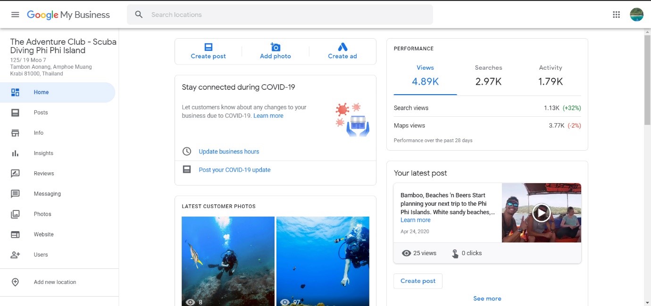
Task: Click the Create post button below latest post
Action: click(418, 281)
